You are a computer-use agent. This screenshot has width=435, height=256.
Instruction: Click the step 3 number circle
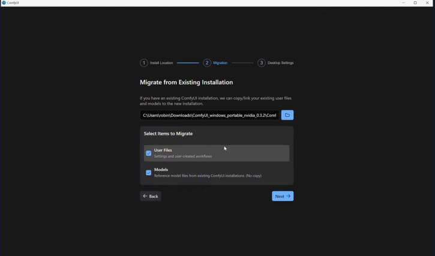coord(262,63)
